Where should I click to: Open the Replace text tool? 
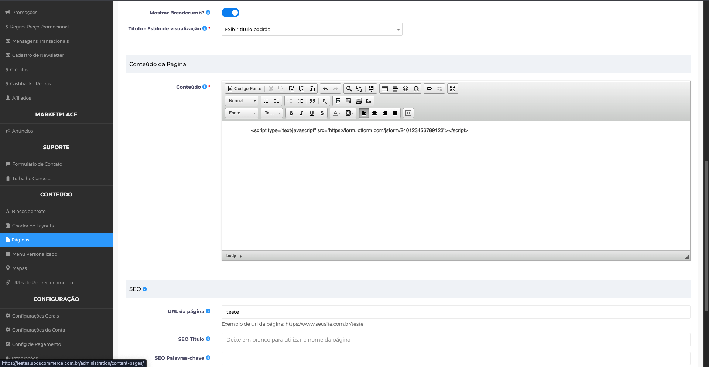tap(359, 89)
